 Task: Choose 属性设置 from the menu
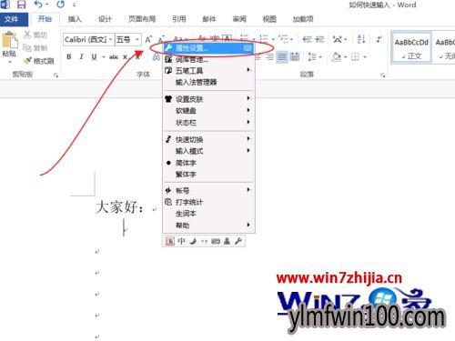pos(208,48)
